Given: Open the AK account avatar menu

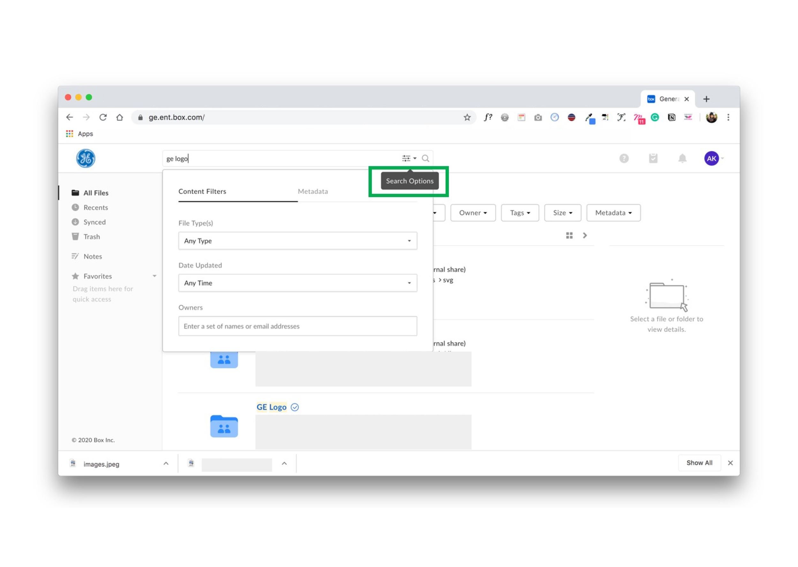Looking at the screenshot, I should click(711, 158).
